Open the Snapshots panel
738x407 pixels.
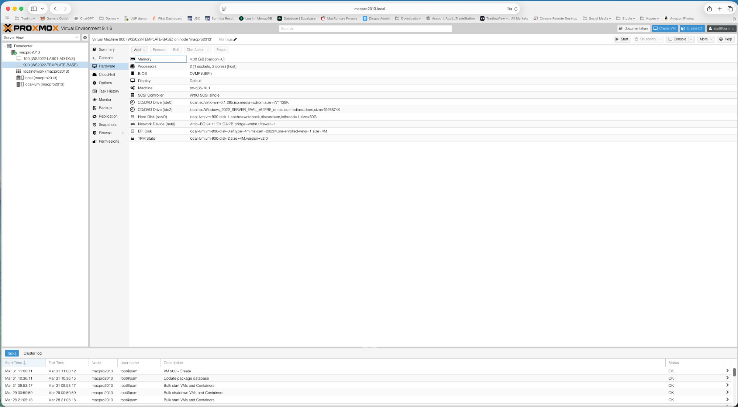click(x=107, y=125)
